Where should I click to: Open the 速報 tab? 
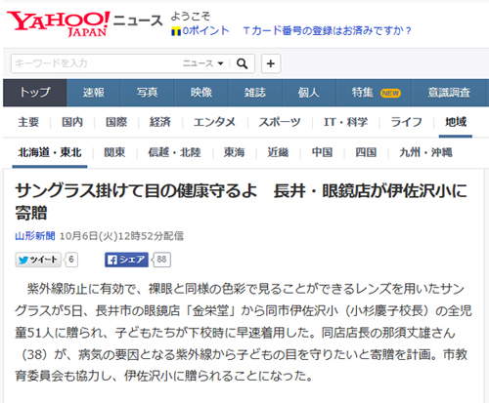pyautogui.click(x=94, y=93)
